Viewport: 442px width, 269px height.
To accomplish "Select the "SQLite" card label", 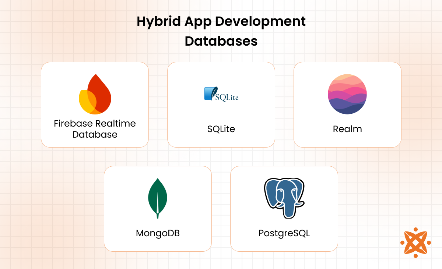I will point(221,129).
